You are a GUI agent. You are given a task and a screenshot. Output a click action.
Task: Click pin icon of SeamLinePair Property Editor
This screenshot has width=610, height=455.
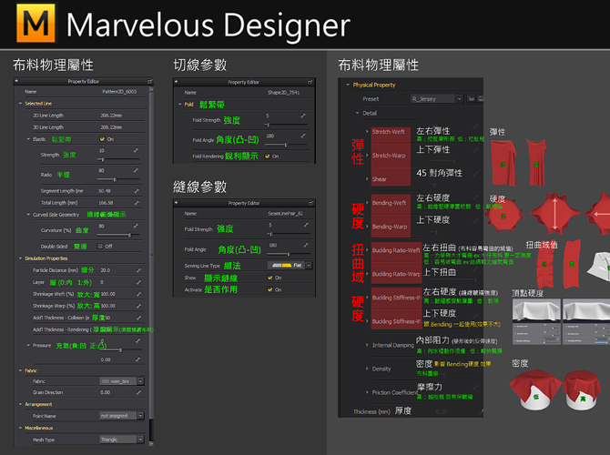coord(177,203)
